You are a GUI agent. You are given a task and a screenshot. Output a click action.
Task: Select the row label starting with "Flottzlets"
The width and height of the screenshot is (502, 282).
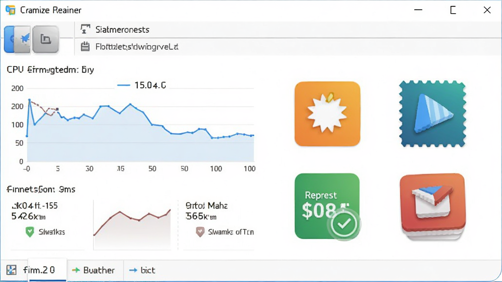click(x=137, y=47)
